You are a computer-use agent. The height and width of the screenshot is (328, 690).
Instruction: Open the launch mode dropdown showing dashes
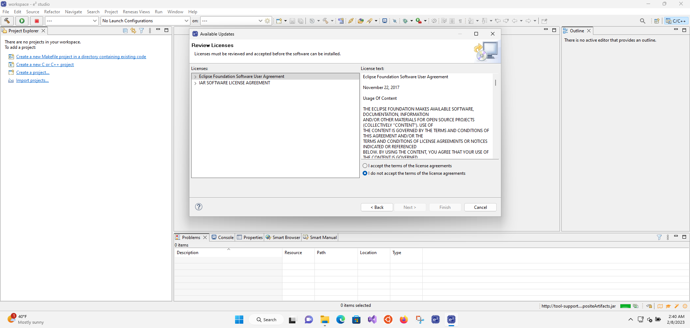(72, 21)
